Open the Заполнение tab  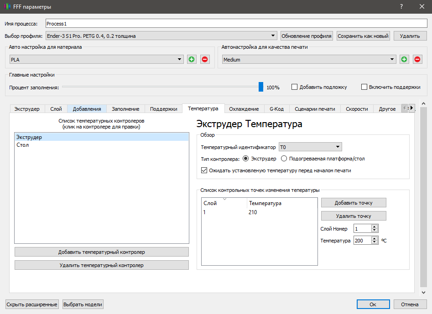[x=126, y=109]
